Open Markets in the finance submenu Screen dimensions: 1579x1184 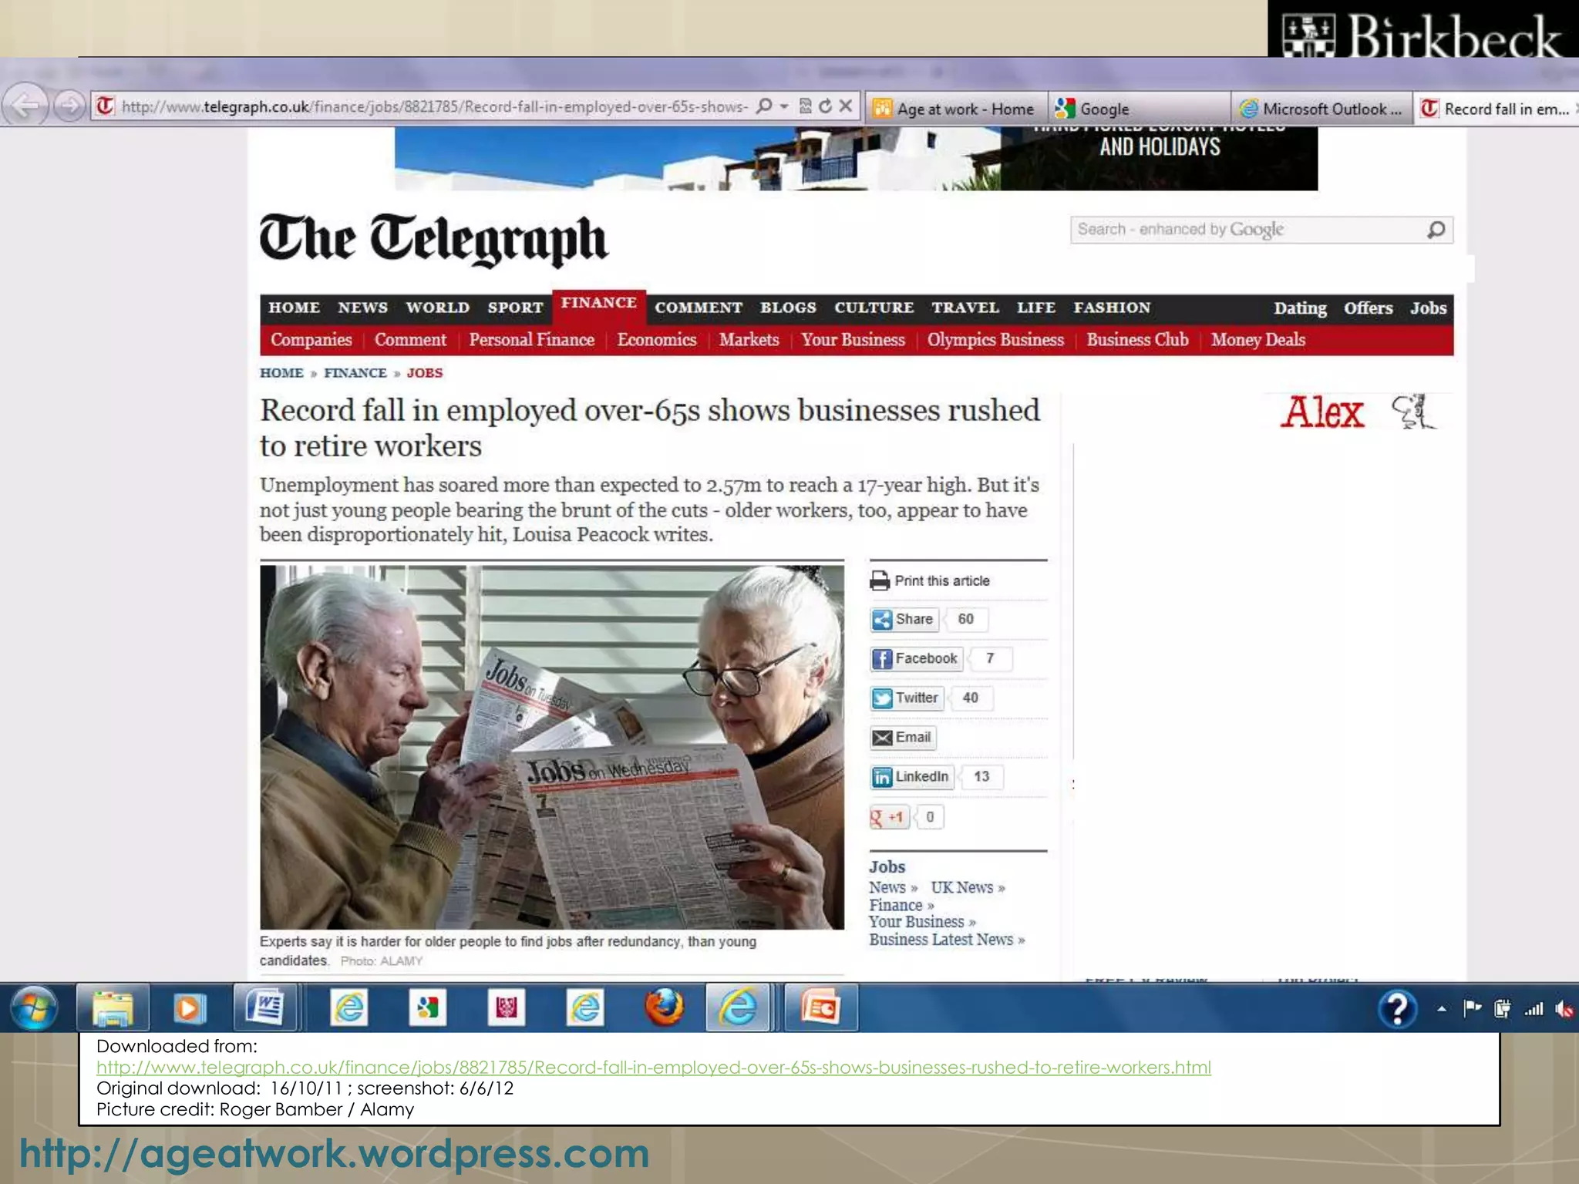click(x=749, y=340)
